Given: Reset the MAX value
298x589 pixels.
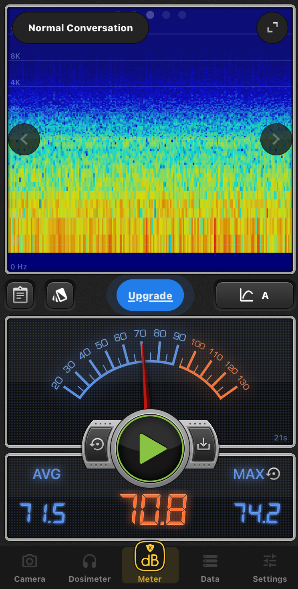Looking at the screenshot, I should pyautogui.click(x=273, y=474).
